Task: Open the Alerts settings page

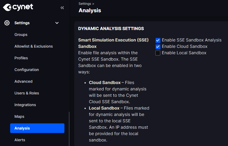Action: tap(20, 140)
